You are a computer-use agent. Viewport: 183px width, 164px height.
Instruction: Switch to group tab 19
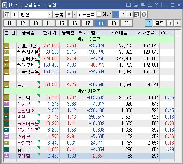[x=113, y=23]
